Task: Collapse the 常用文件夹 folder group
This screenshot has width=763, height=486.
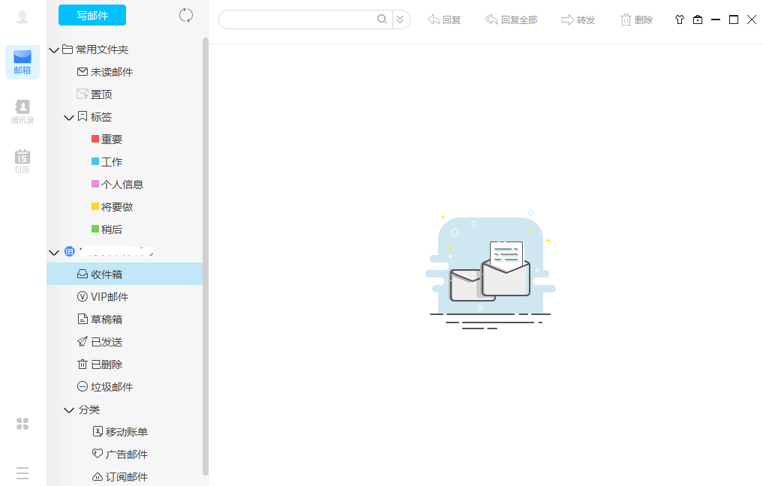Action: 54,49
